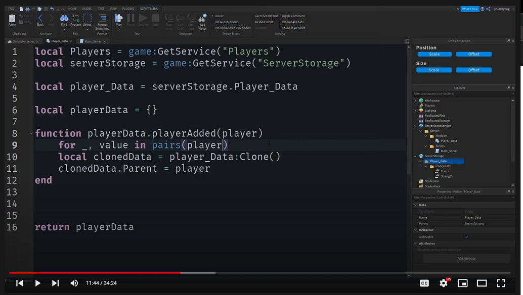Click the Coins value icon in Explorer
This screenshot has height=295, width=523.
(438, 171)
